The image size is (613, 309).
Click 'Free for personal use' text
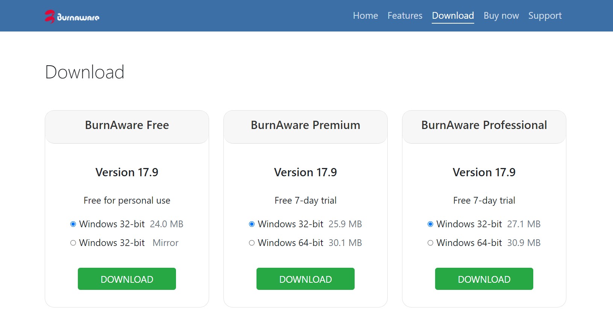(x=127, y=201)
